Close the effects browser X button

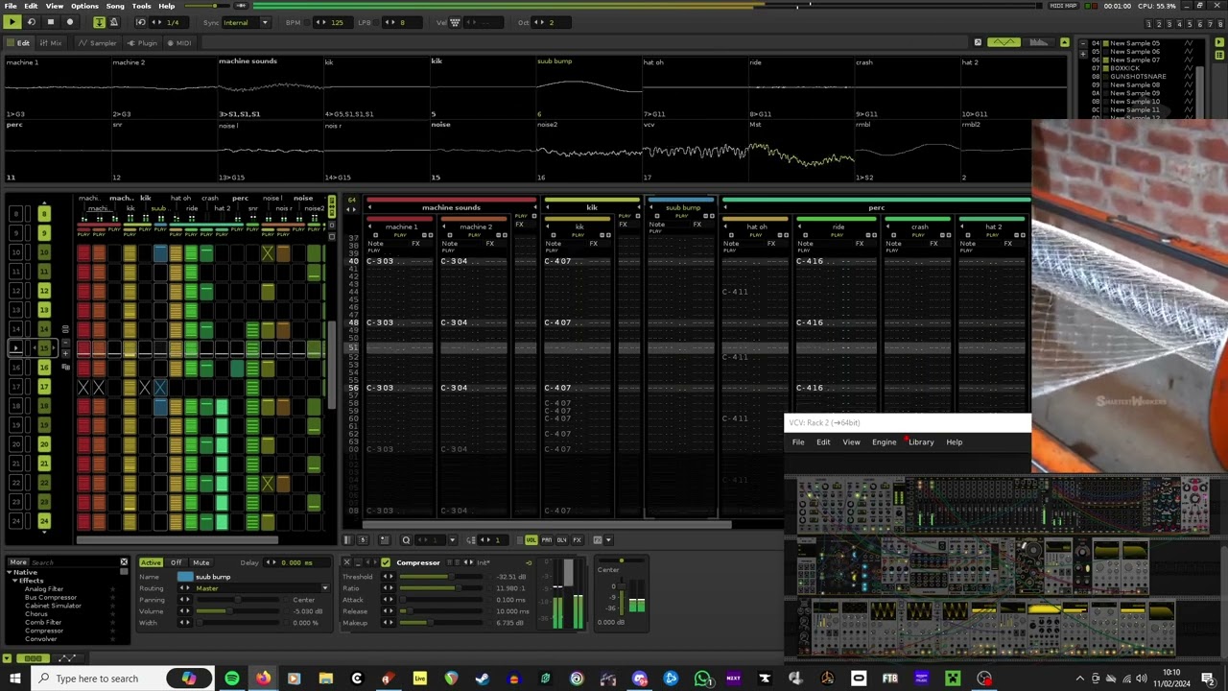pos(124,561)
